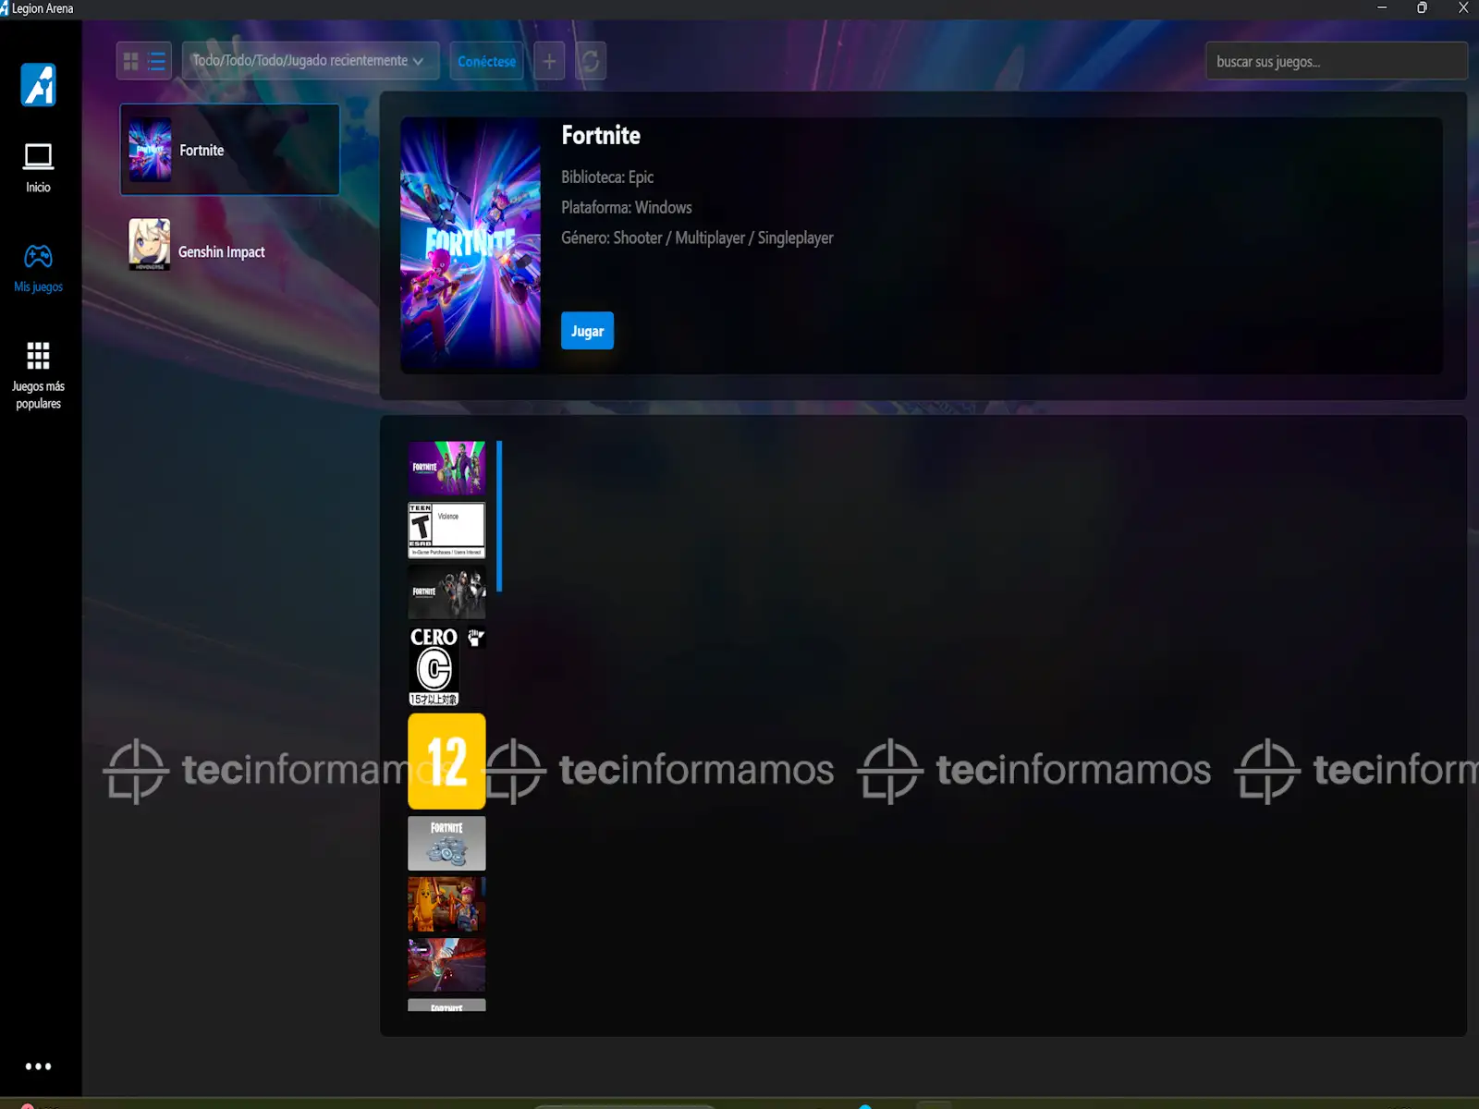The height and width of the screenshot is (1109, 1479).
Task: Select Genshin Impact in the game list
Action: point(230,250)
